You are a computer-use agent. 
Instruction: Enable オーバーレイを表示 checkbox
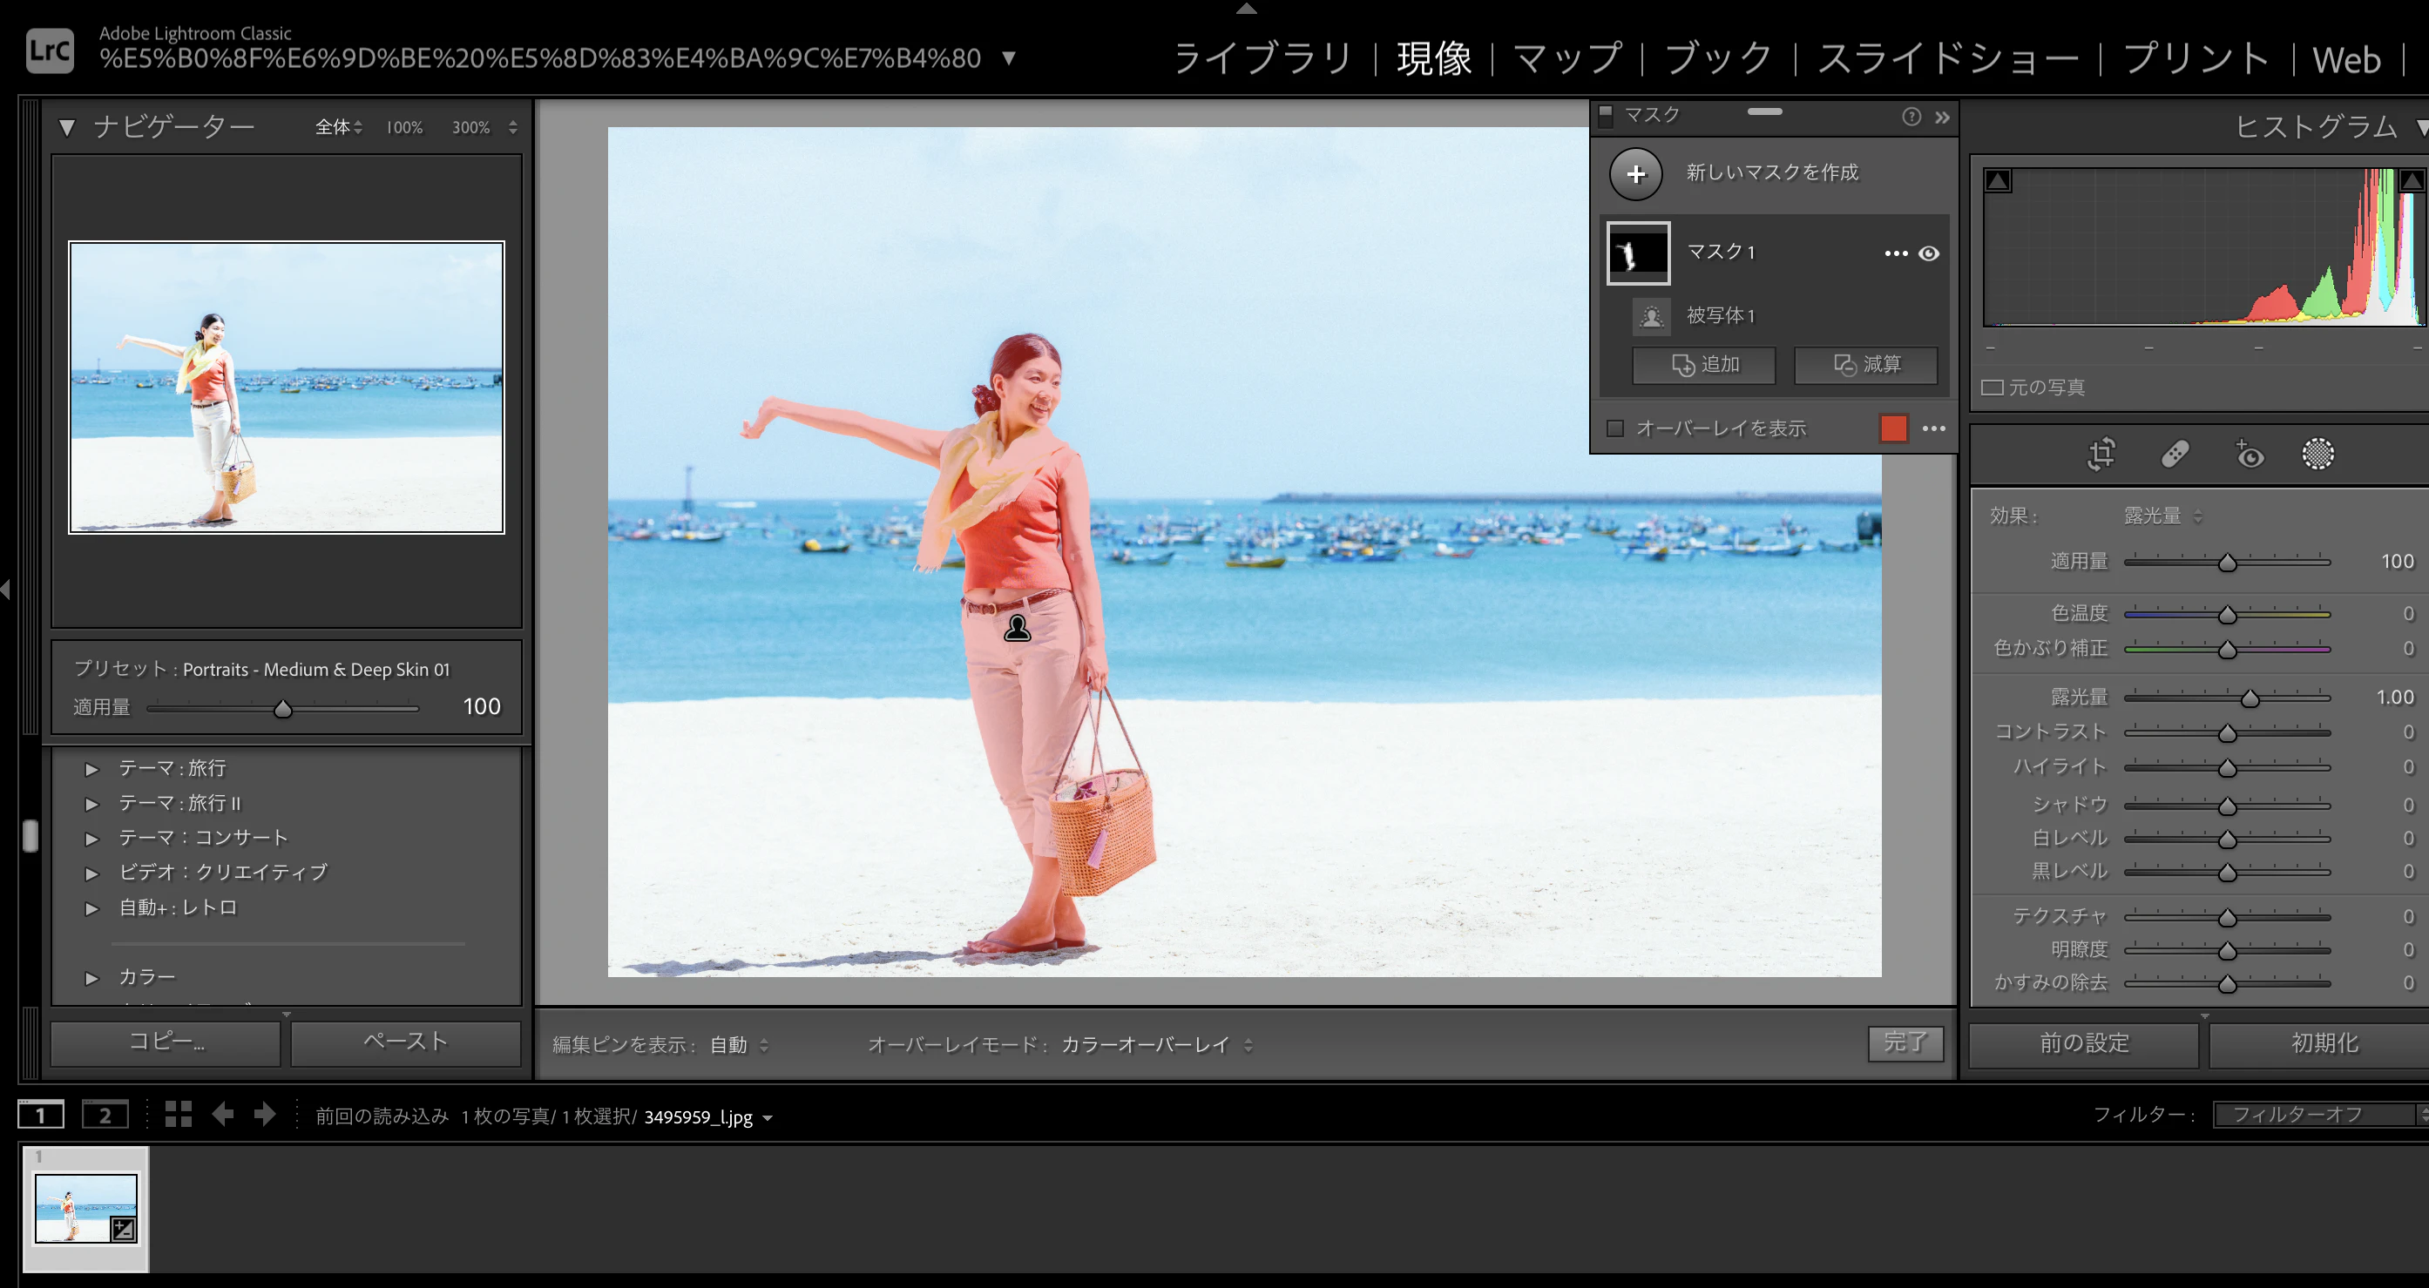tap(1615, 428)
